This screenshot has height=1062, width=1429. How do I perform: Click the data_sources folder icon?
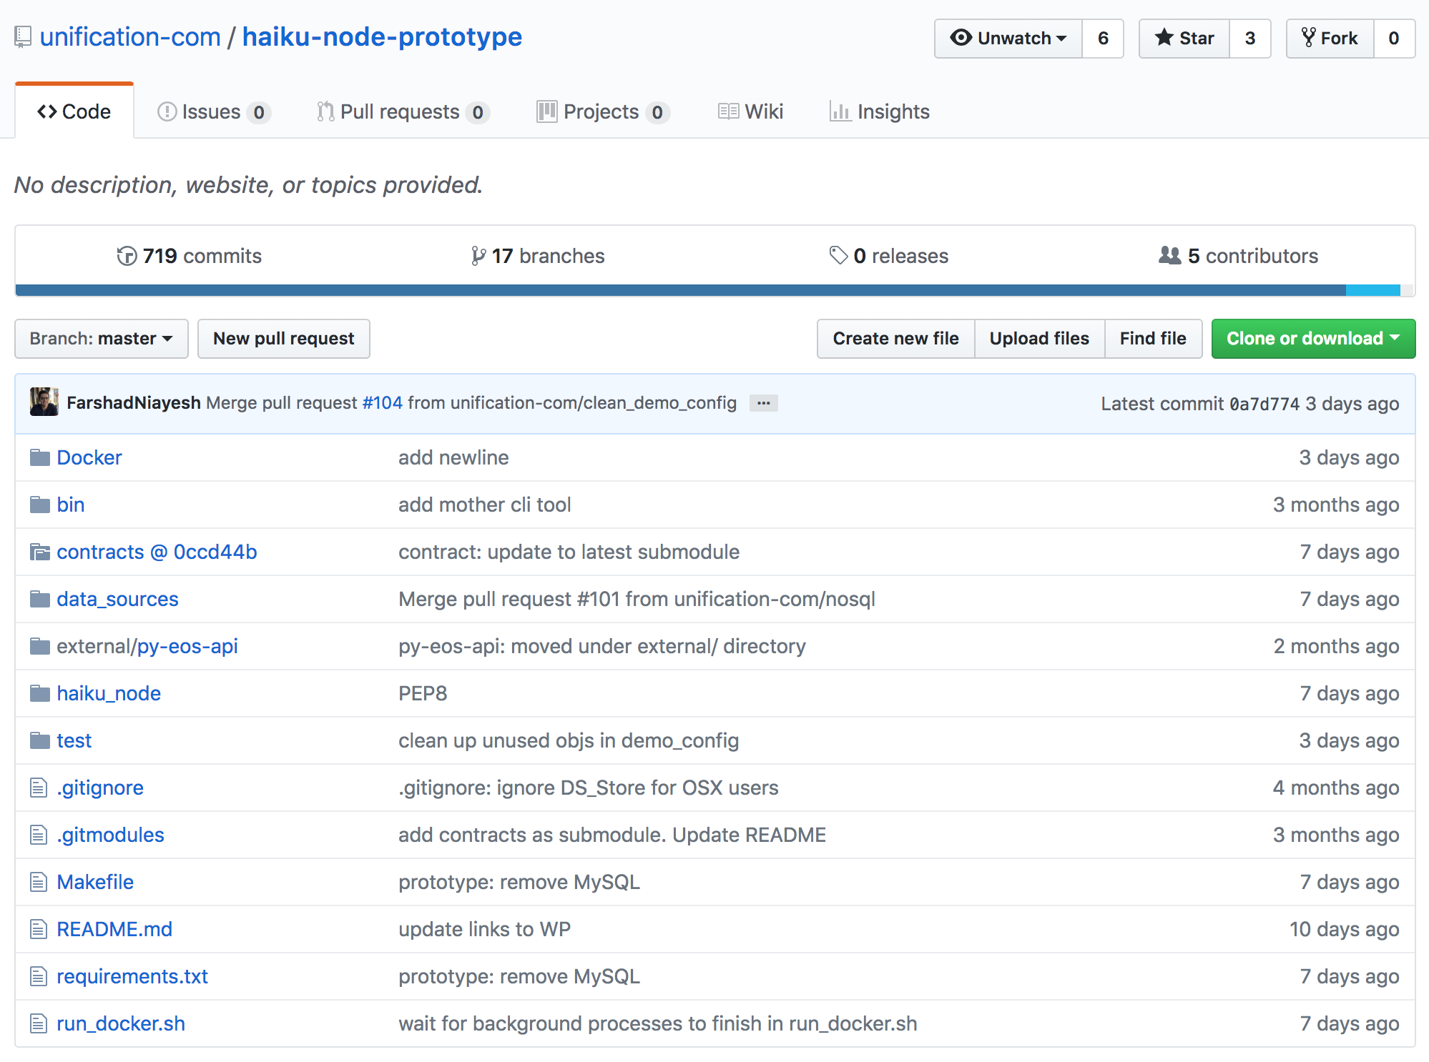tap(40, 599)
